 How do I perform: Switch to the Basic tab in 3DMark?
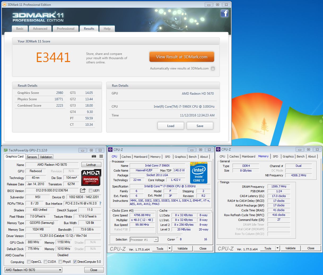point(20,29)
